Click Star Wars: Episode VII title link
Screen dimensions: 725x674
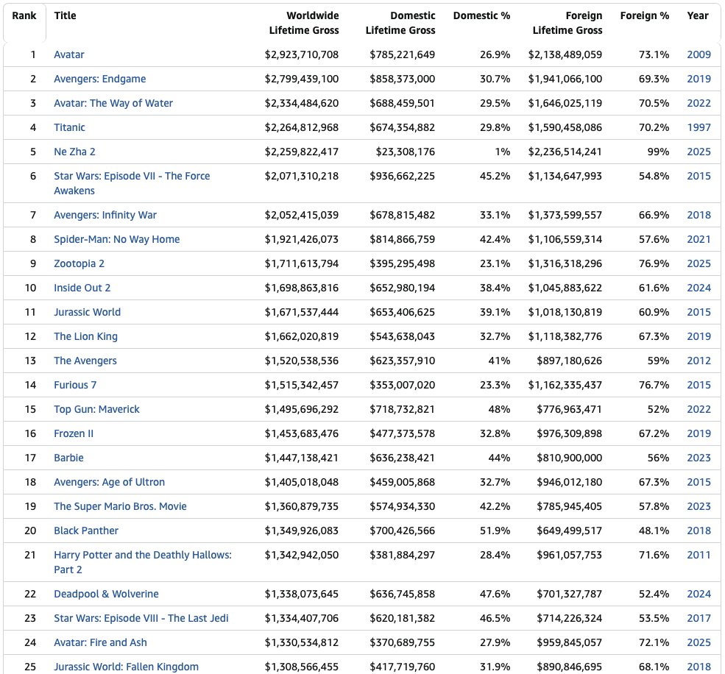(132, 177)
